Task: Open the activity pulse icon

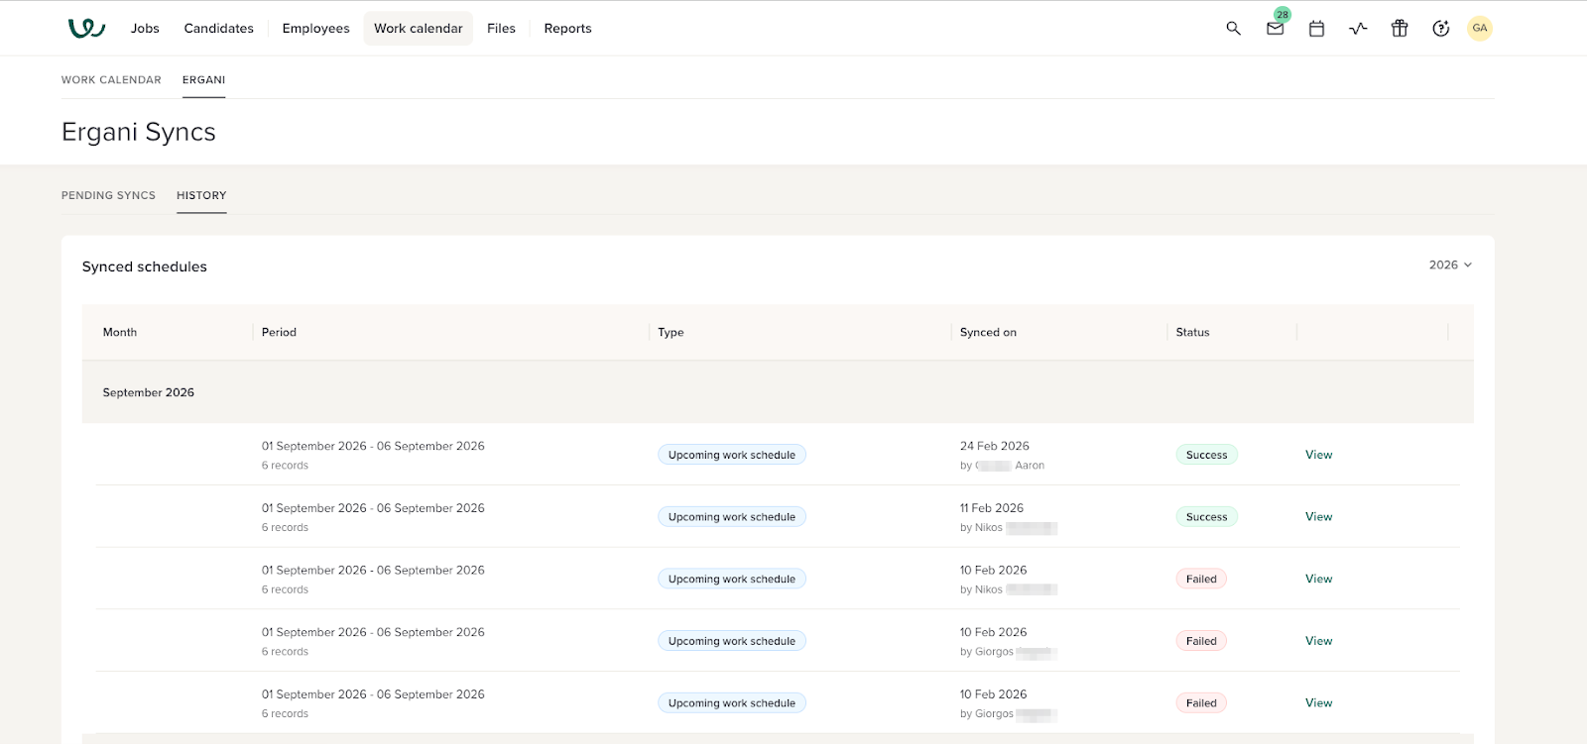Action: coord(1358,29)
